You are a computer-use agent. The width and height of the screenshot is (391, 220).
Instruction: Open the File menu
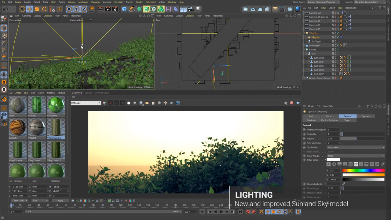[4, 2]
